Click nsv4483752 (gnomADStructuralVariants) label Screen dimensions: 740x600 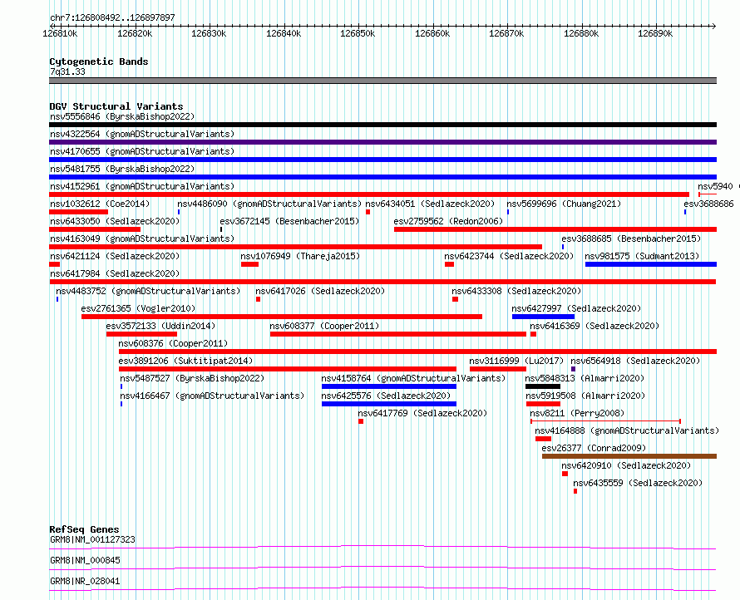tap(148, 291)
